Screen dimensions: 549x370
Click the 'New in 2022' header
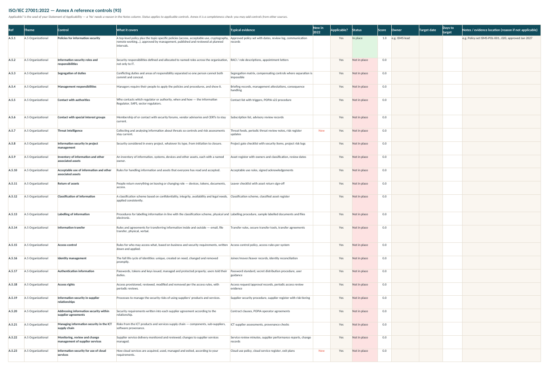coord(321,30)
